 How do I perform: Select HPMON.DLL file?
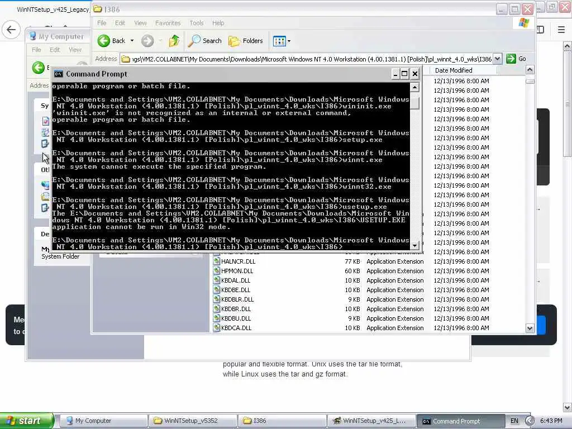click(x=237, y=271)
